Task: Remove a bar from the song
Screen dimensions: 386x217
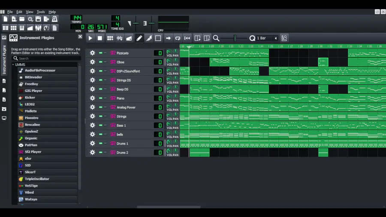Action: pyautogui.click(x=207, y=38)
